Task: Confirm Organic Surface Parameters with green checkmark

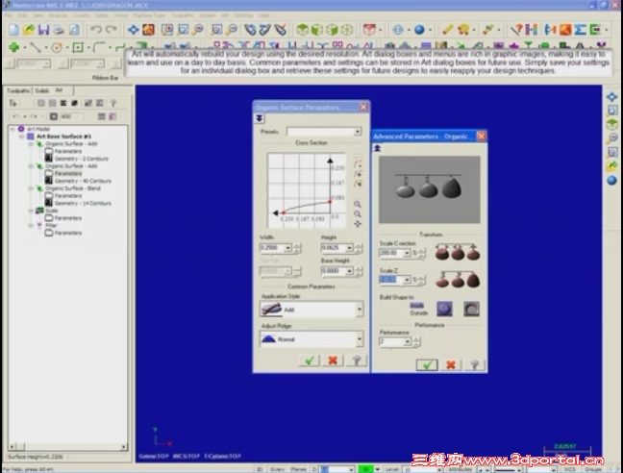Action: coord(310,361)
